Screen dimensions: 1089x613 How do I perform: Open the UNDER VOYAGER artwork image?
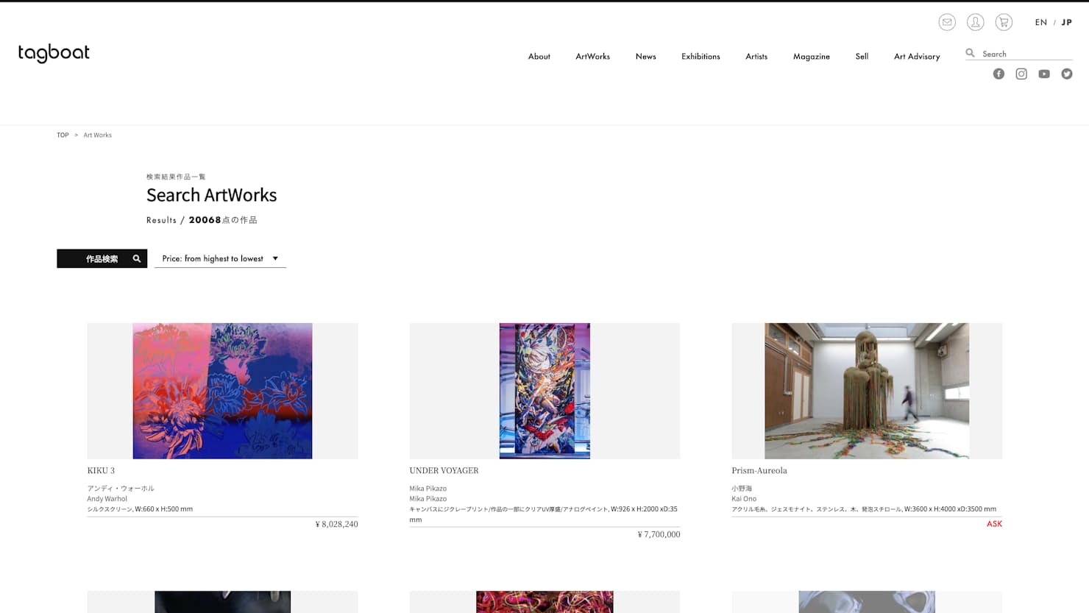coord(544,391)
